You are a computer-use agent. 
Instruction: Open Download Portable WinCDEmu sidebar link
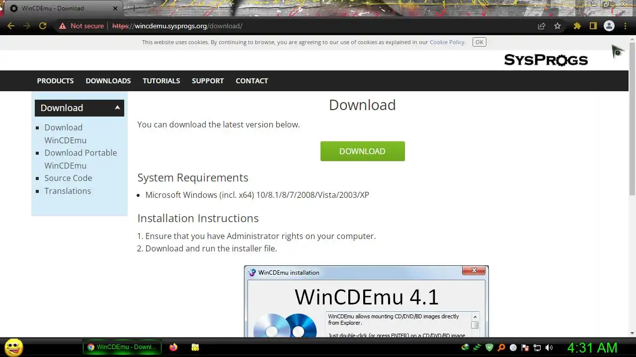(80, 159)
